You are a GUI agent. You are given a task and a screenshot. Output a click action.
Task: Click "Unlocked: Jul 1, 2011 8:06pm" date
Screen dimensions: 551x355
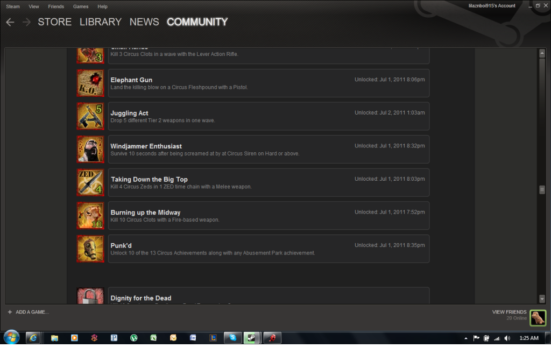tap(390, 80)
